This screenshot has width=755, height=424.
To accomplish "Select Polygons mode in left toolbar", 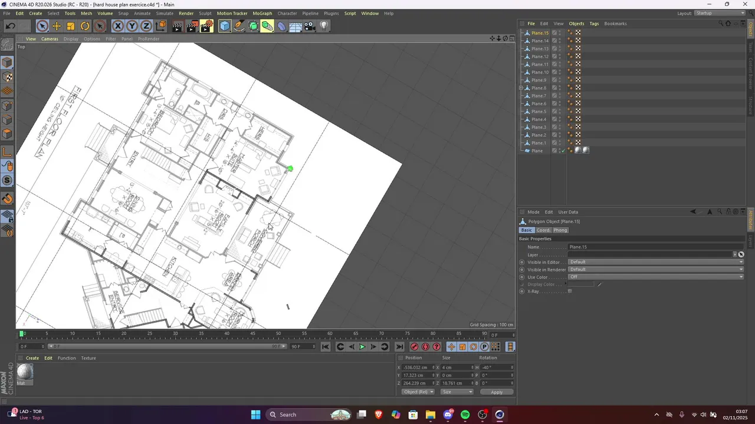I will pyautogui.click(x=7, y=134).
